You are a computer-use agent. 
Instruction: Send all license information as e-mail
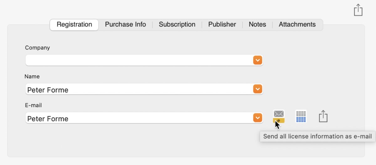[x=279, y=117]
